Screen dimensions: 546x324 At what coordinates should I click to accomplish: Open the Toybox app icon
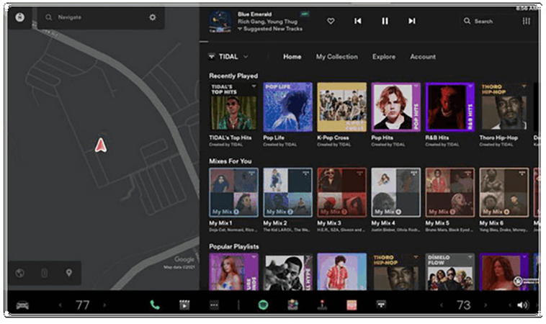[x=293, y=305]
